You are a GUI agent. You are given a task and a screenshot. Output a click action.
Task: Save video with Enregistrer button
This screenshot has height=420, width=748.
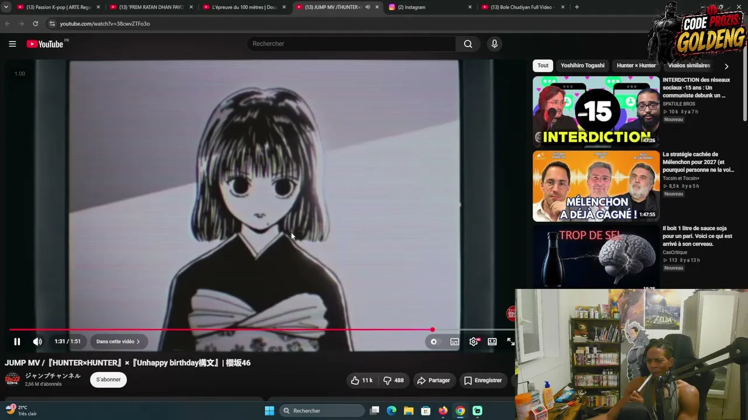pos(483,380)
